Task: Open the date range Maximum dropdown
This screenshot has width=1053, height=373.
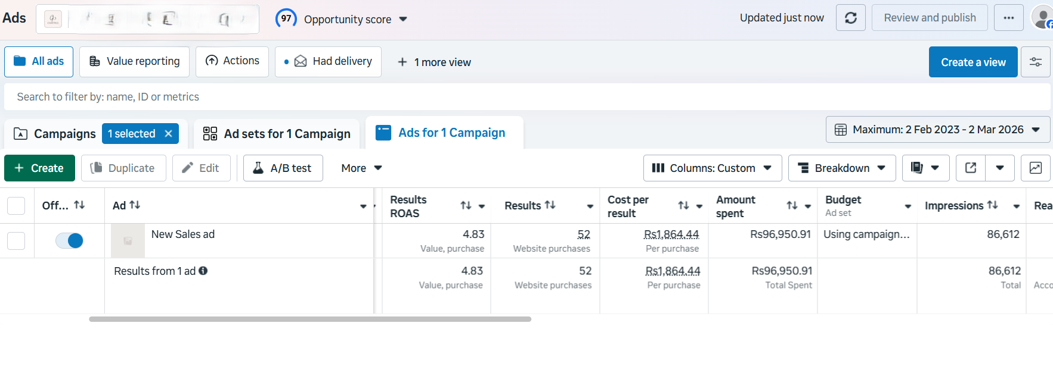Action: click(x=937, y=130)
